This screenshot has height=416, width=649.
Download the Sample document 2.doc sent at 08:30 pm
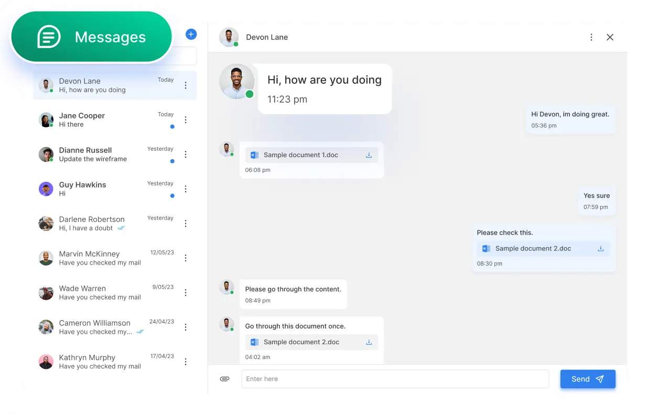click(600, 249)
